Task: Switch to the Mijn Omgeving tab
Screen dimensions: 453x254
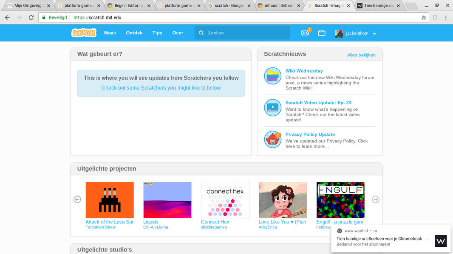Action: tap(28, 6)
